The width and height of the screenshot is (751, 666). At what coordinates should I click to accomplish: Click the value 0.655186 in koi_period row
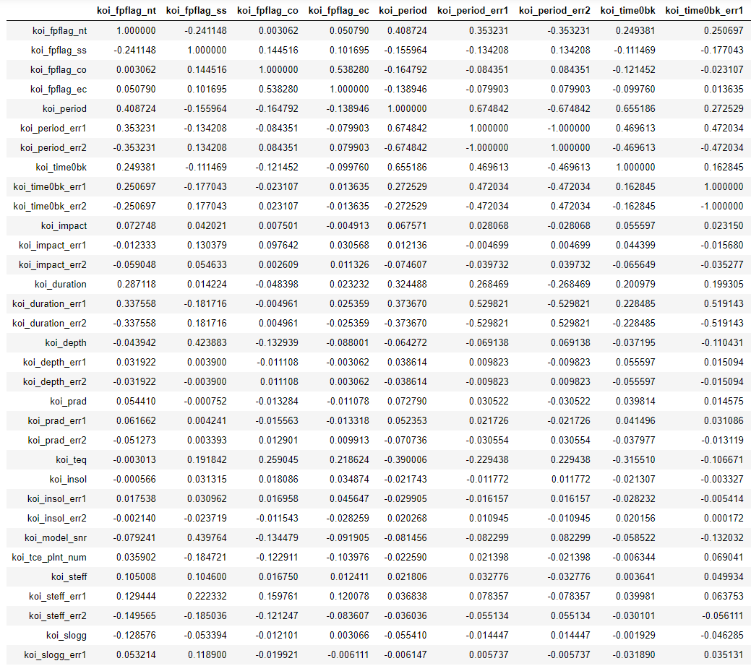pos(635,109)
